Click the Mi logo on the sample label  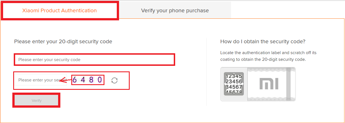(x=269, y=83)
